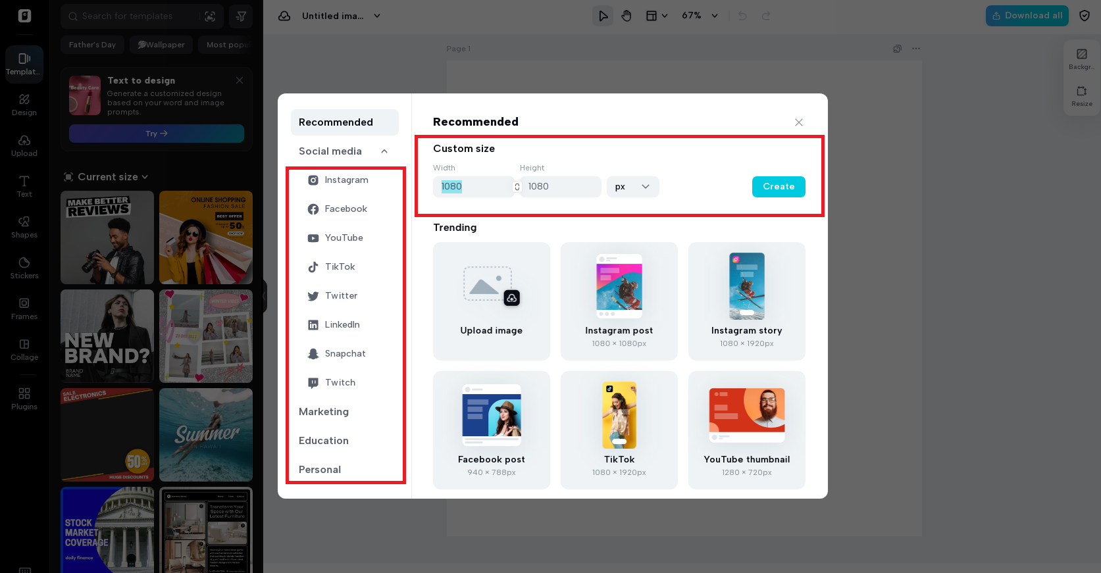Open the template filter icon
This screenshot has width=1101, height=573.
click(241, 16)
